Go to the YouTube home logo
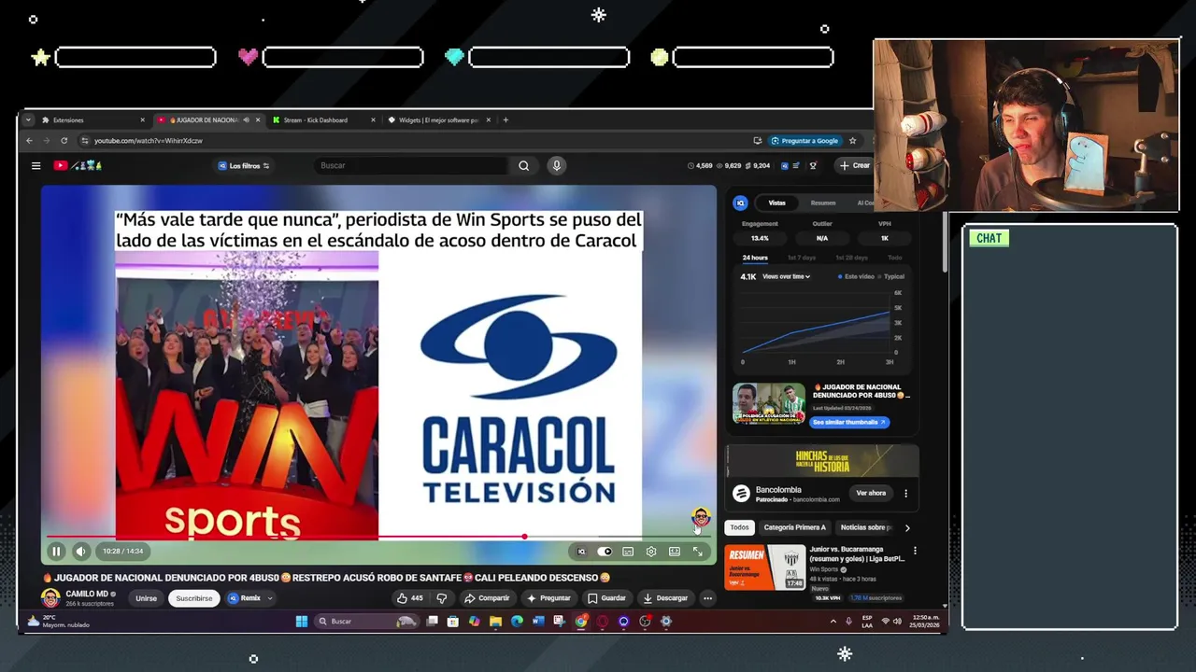Image resolution: width=1196 pixels, height=672 pixels. pos(78,165)
